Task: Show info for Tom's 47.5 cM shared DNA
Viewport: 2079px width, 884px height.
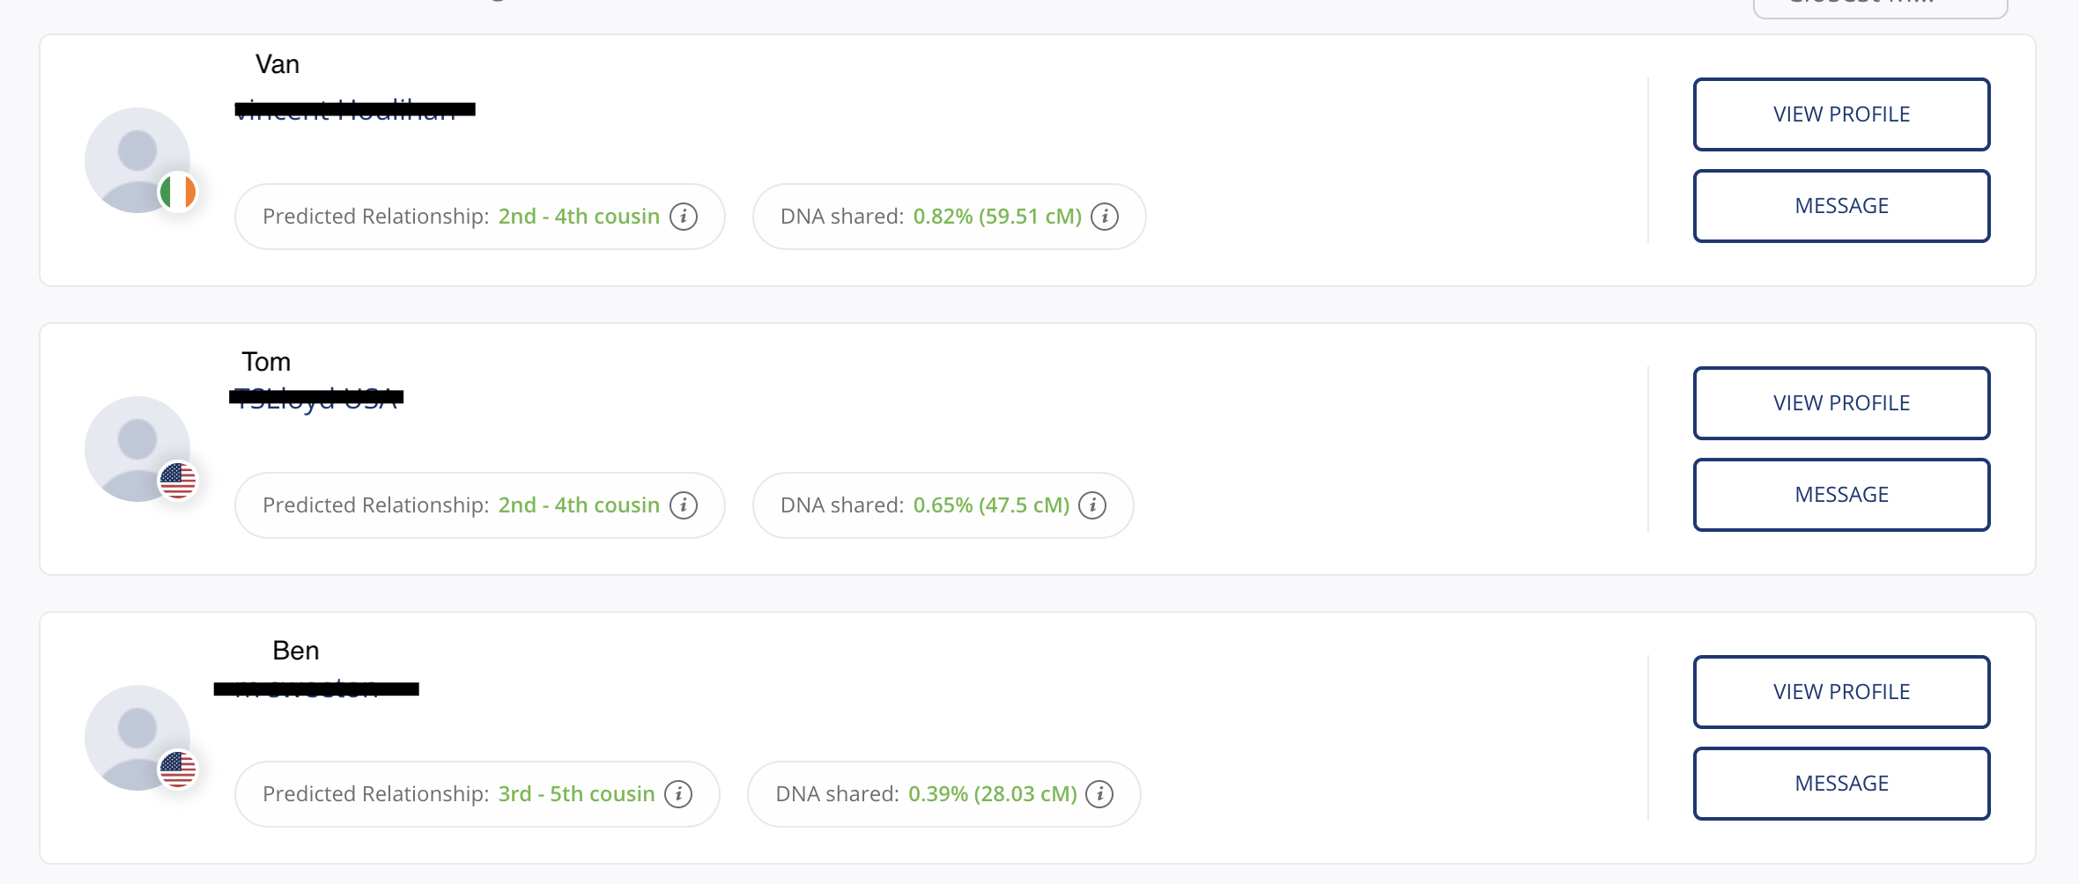Action: (x=1092, y=505)
